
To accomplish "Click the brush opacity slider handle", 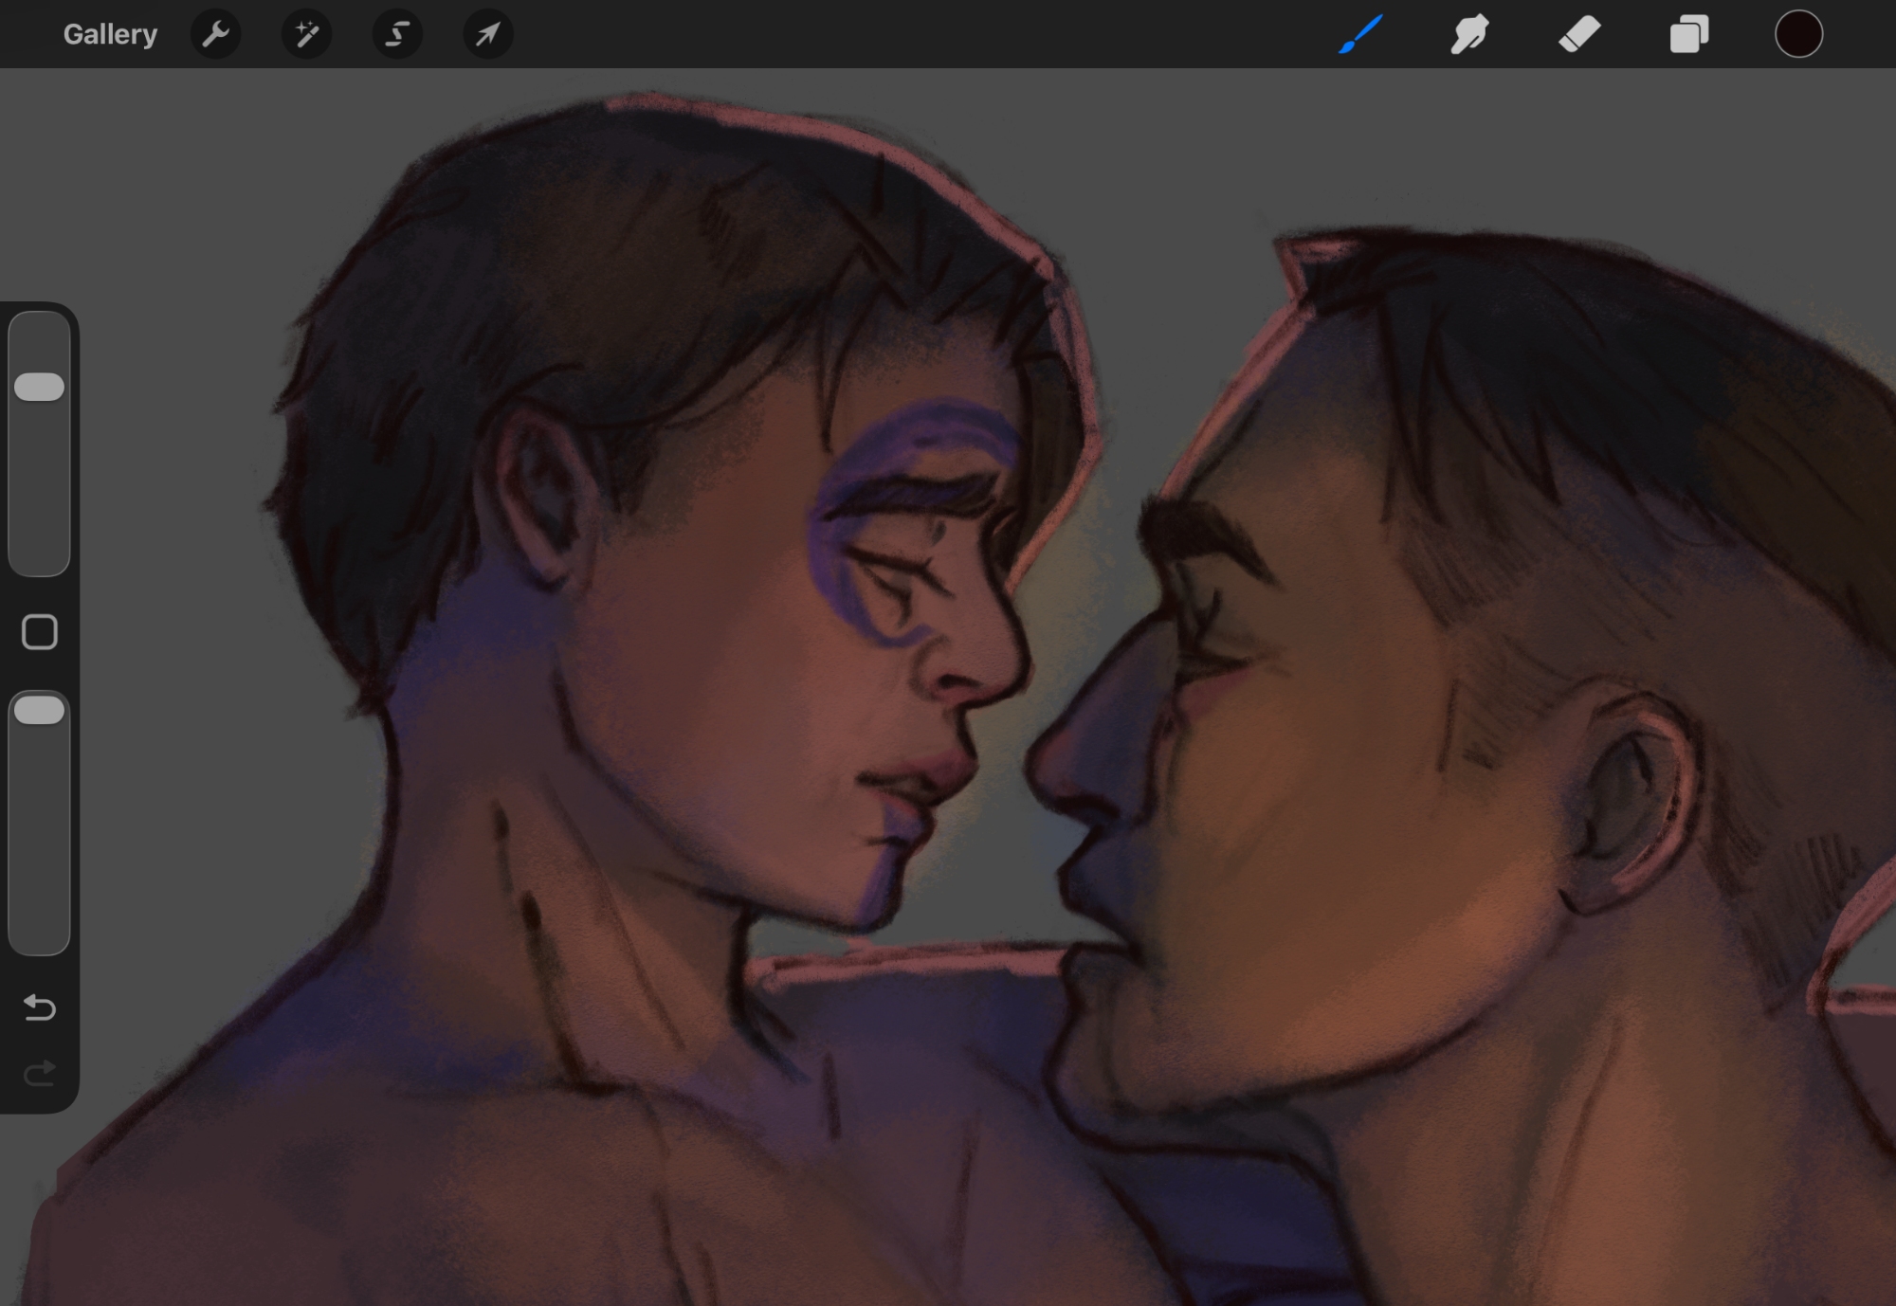I will point(40,711).
